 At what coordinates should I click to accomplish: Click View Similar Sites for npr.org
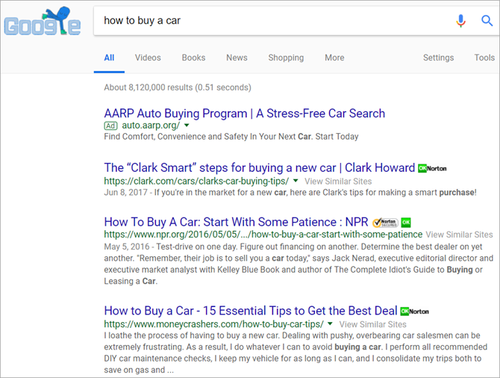click(459, 235)
